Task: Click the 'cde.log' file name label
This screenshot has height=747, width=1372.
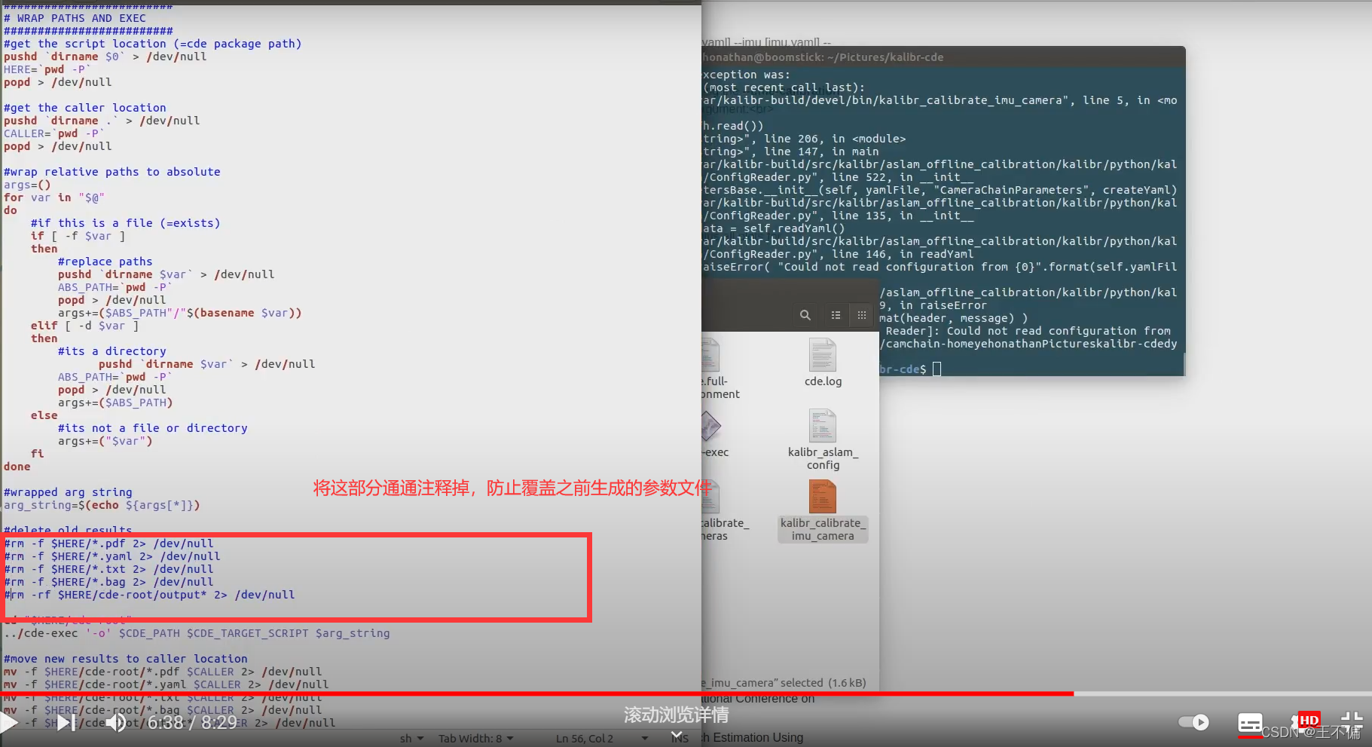Action: (823, 381)
